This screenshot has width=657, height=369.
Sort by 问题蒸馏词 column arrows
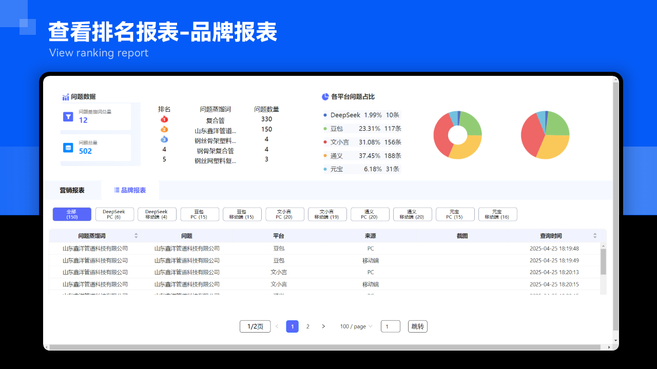pyautogui.click(x=136, y=236)
